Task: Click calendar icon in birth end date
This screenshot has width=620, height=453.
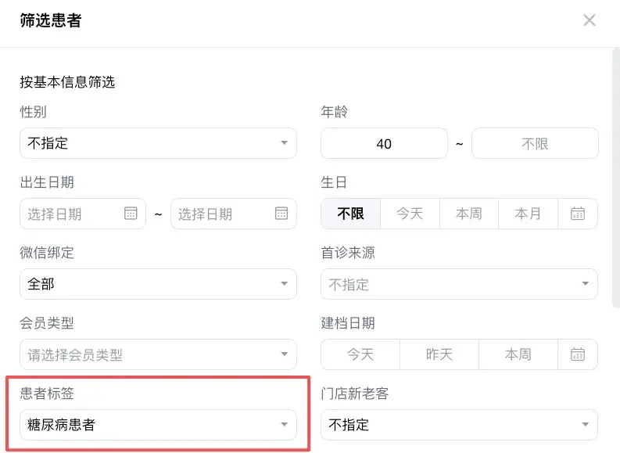Action: 281,214
